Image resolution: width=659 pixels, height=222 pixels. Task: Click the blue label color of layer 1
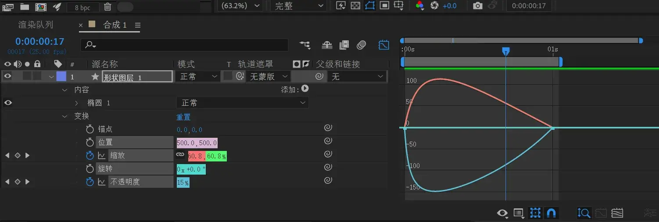coord(61,76)
